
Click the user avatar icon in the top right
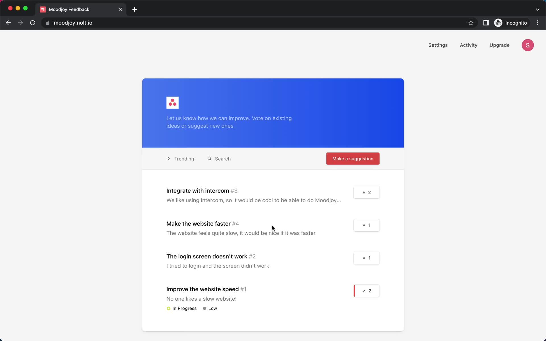528,45
